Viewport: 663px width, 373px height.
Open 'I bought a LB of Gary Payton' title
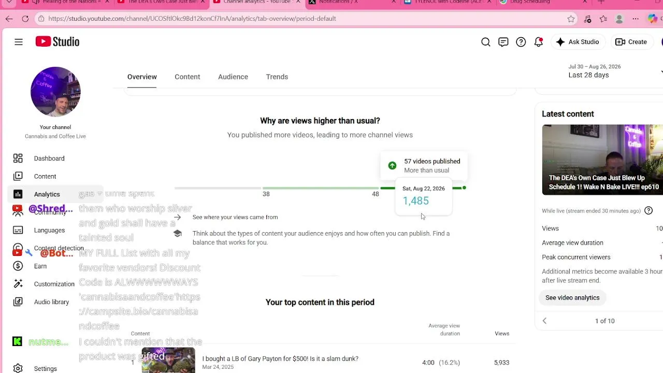pos(280,358)
